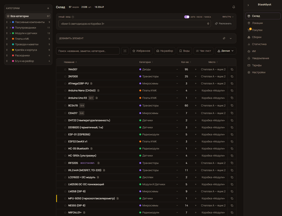Sort the table by Кол-во column

point(186,62)
